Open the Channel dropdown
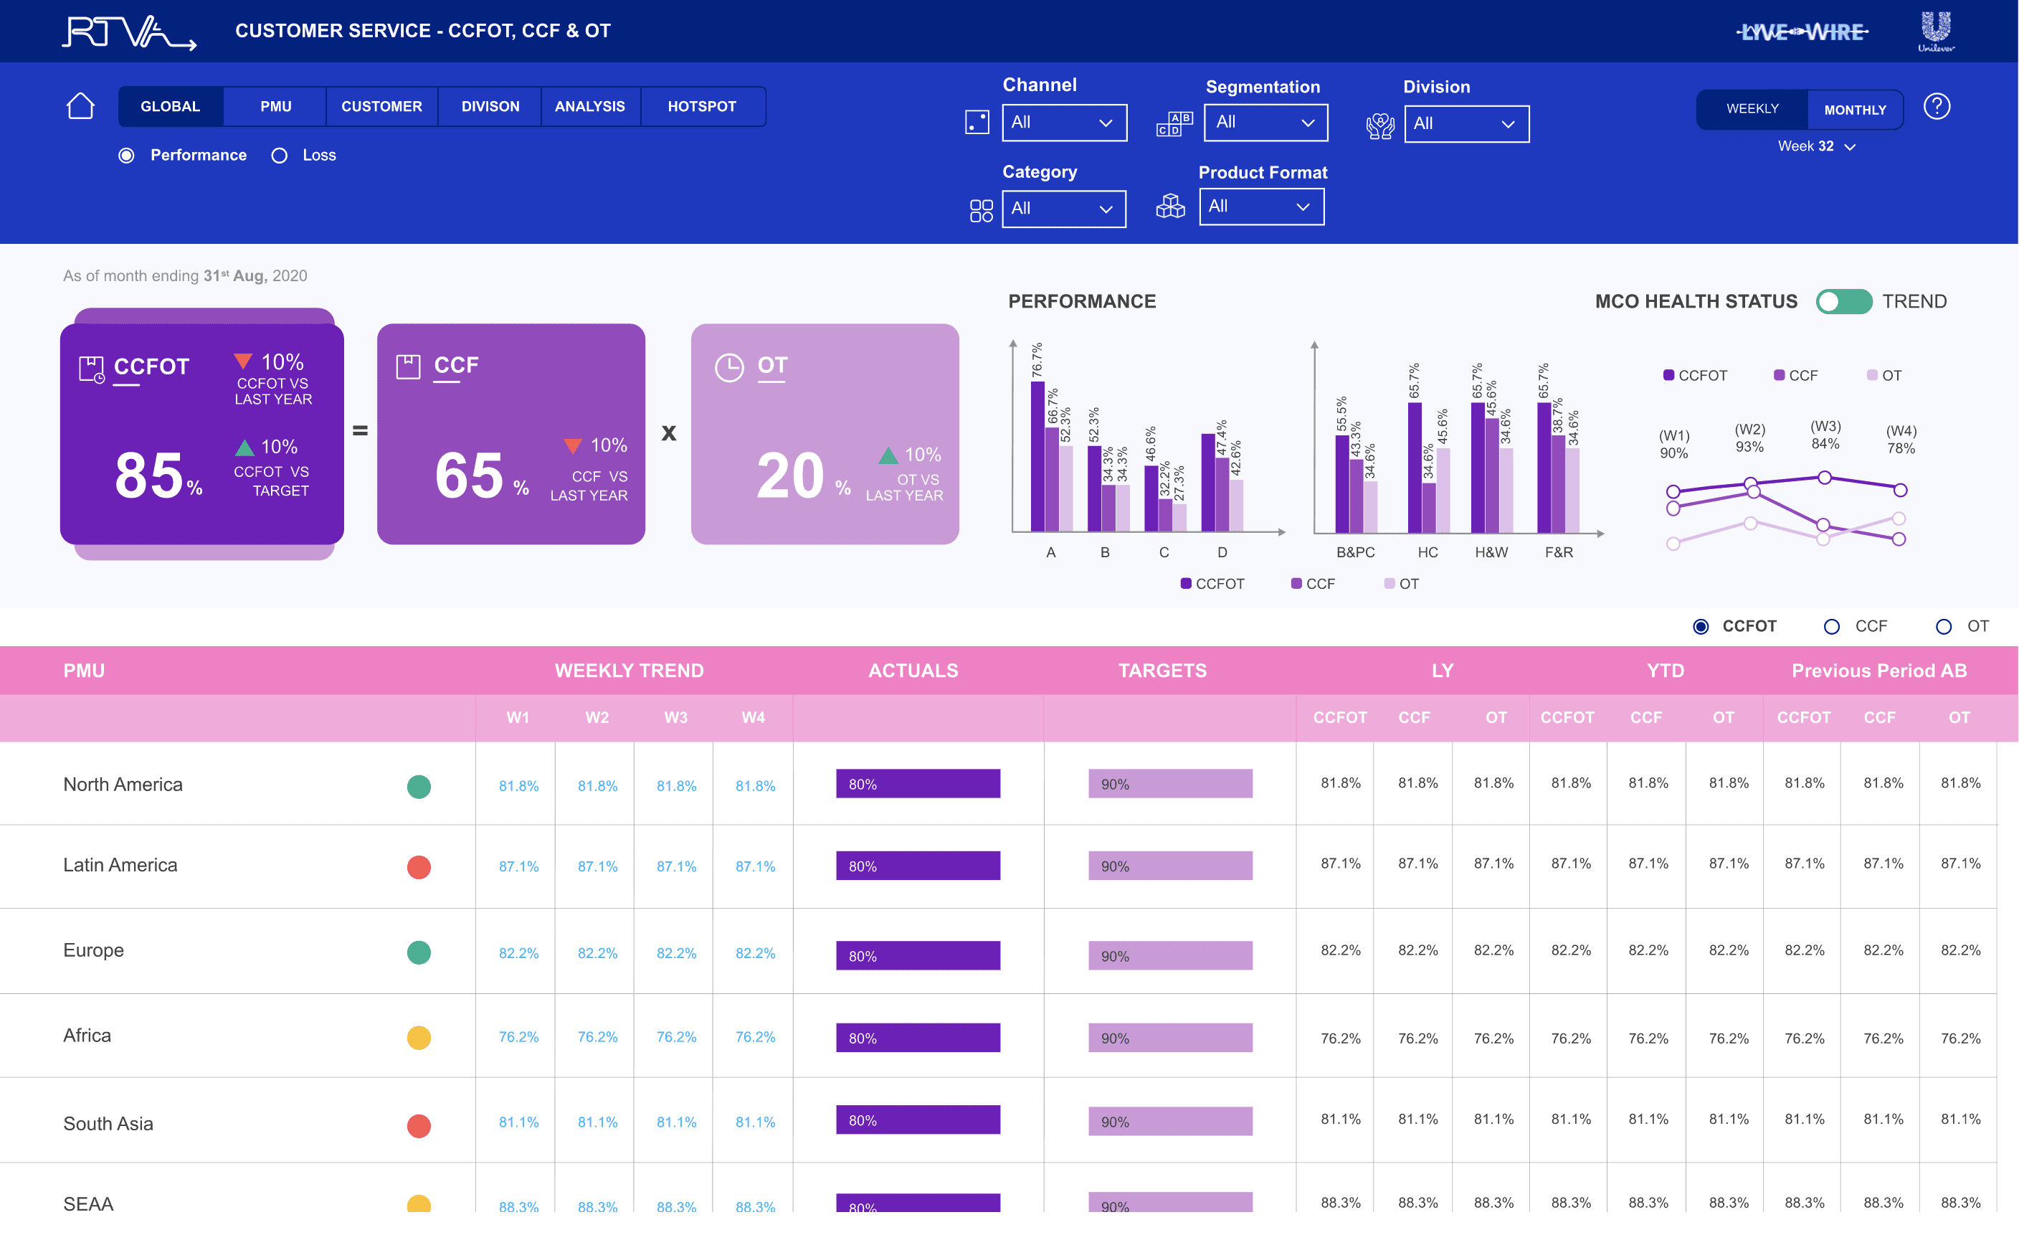Viewport: 2019px width, 1235px height. 1065,122
